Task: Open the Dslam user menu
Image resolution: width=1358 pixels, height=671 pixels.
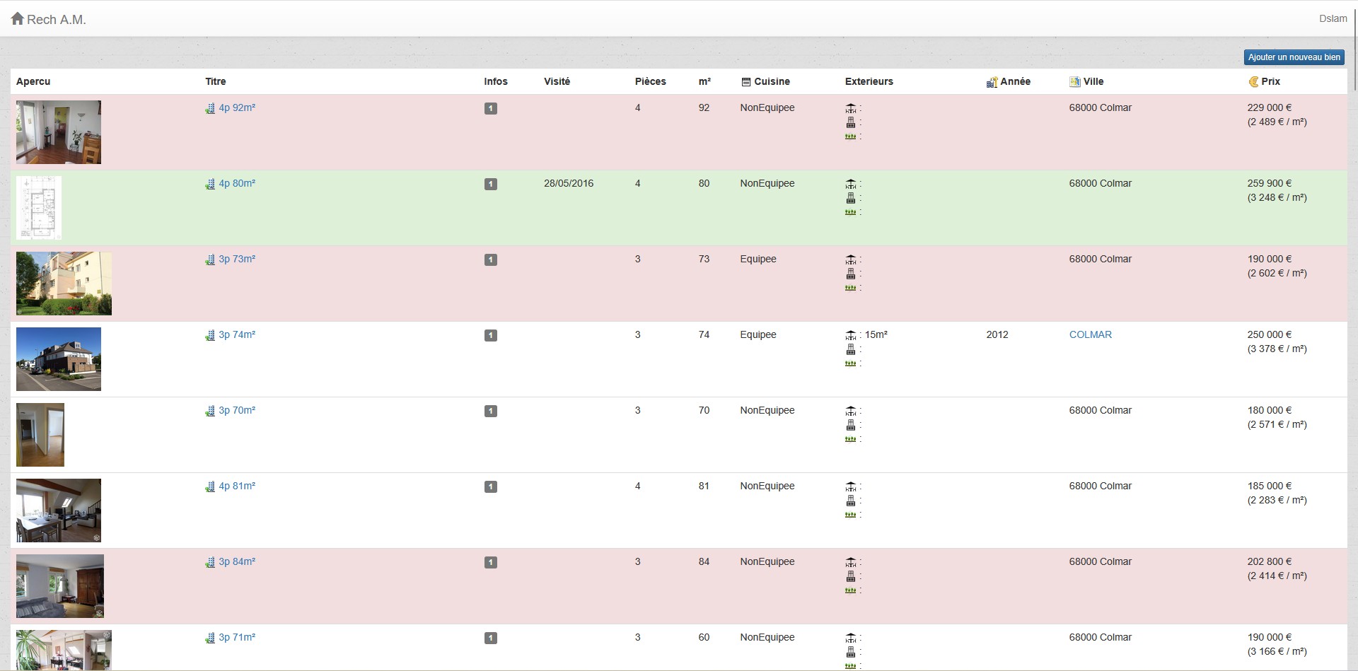Action: click(1333, 18)
